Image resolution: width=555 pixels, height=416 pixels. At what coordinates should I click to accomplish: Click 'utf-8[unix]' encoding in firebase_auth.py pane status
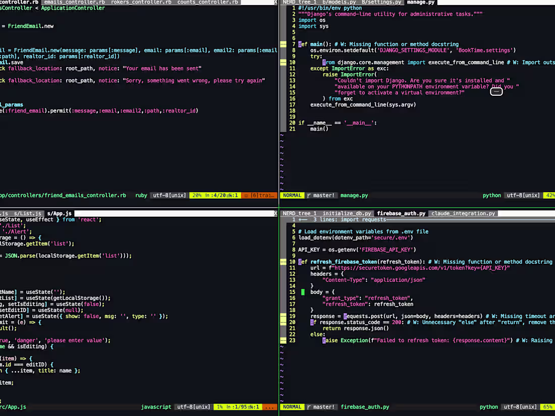click(x=520, y=407)
